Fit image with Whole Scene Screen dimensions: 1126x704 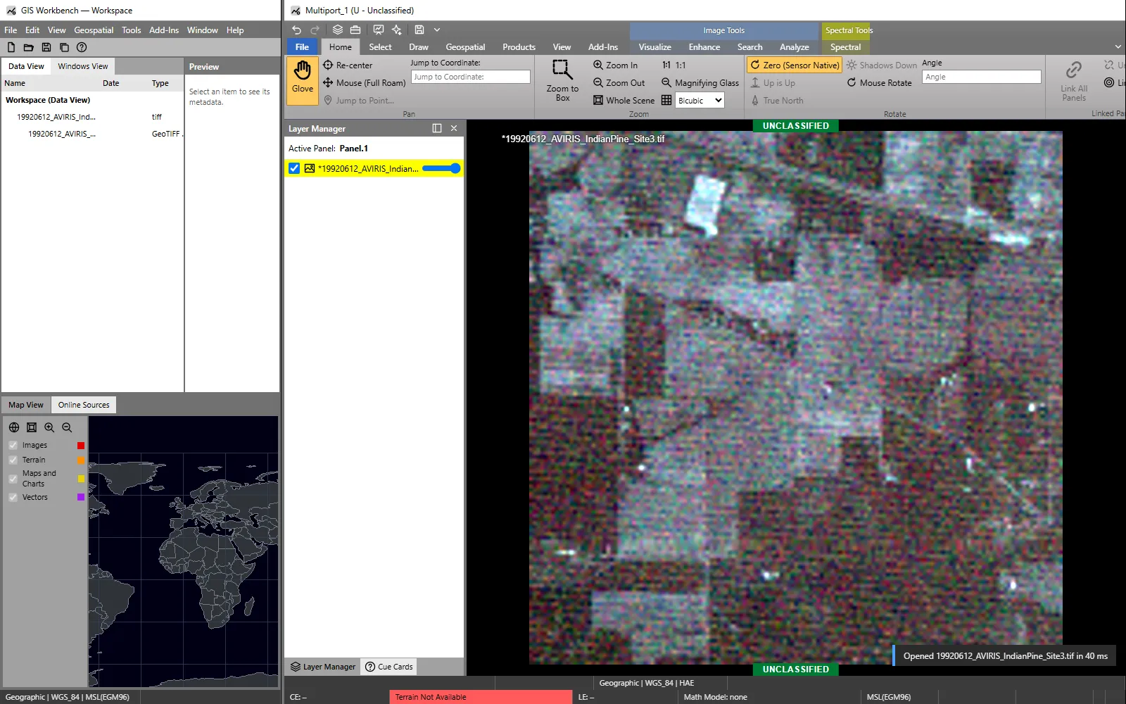624,100
